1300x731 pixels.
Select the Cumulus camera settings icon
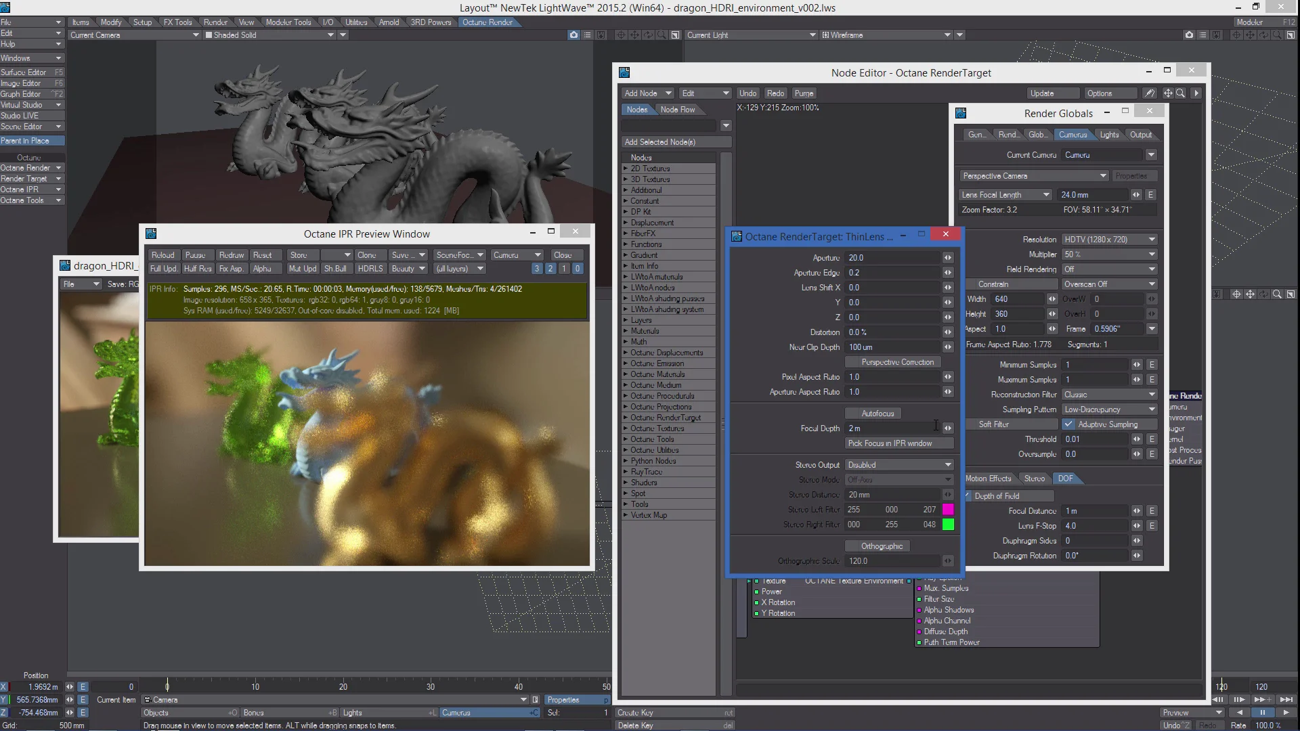coord(1072,135)
